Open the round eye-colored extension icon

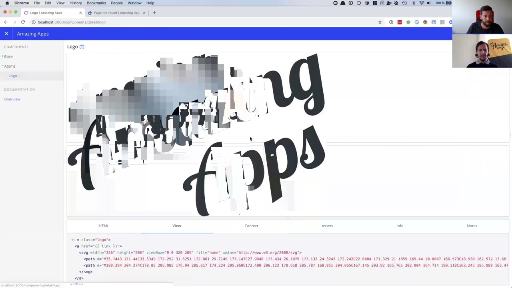pos(425,22)
